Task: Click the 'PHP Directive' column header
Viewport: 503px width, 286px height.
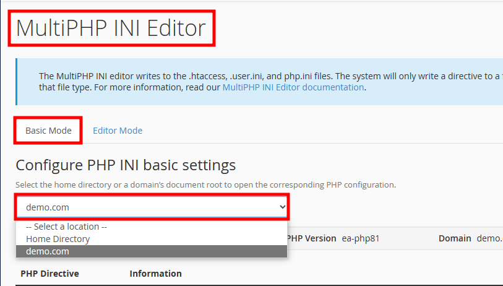Action: [x=49, y=274]
